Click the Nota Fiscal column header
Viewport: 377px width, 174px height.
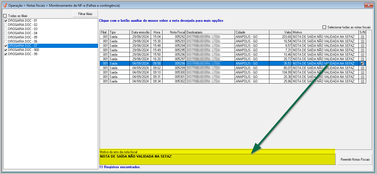[174, 32]
